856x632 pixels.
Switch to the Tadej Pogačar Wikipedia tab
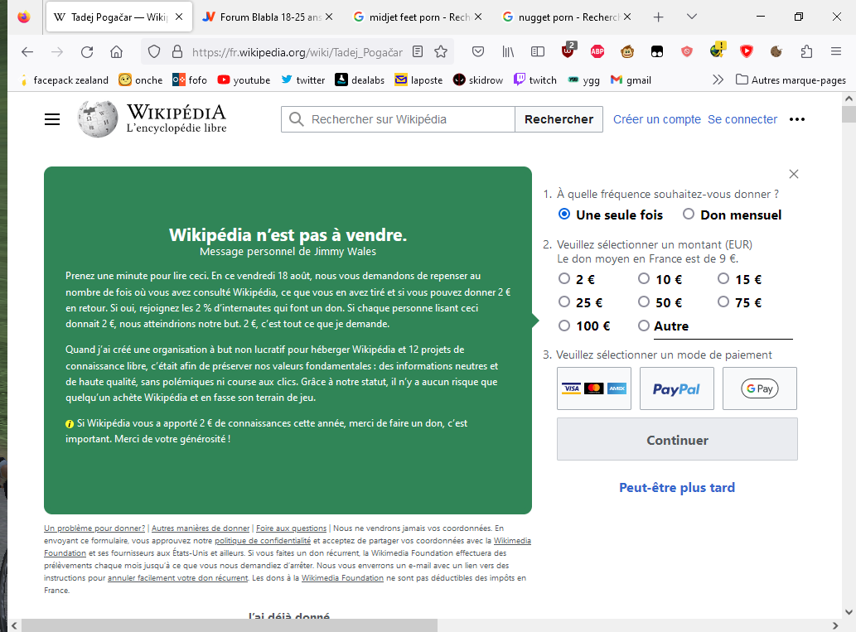click(x=119, y=17)
